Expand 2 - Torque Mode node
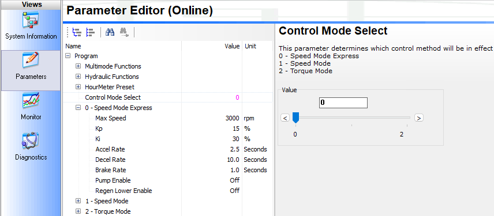Viewport: 494px width, 216px height. [78, 211]
